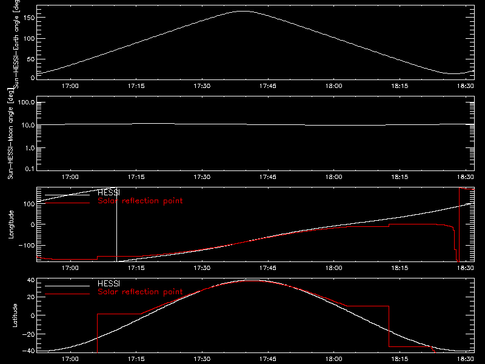Click the 10.0 tick on Moon angle axis
This screenshot has width=485, height=364.
28,126
